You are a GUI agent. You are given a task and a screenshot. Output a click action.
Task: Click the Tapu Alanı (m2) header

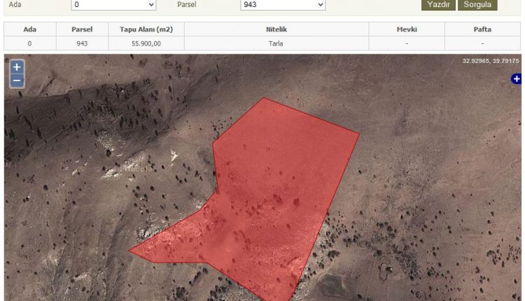(x=146, y=29)
